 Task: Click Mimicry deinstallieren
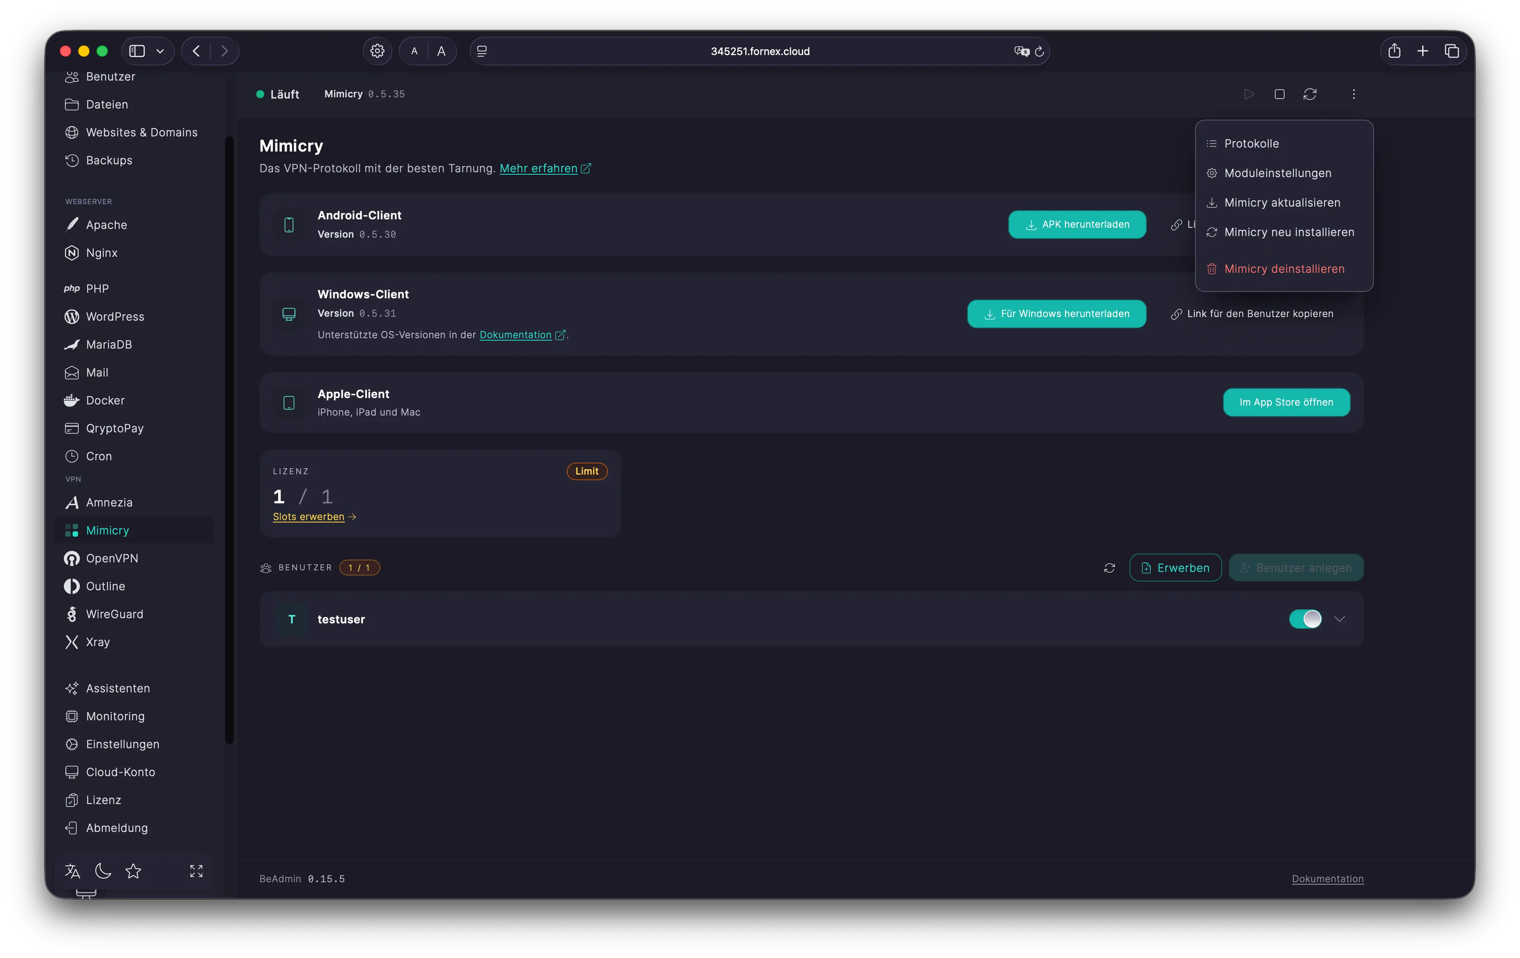(1284, 269)
